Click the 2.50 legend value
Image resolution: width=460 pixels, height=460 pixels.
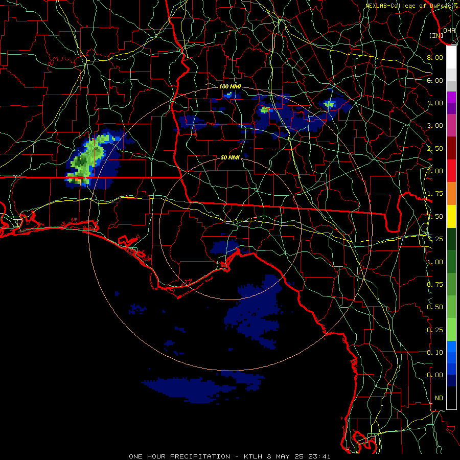point(435,148)
